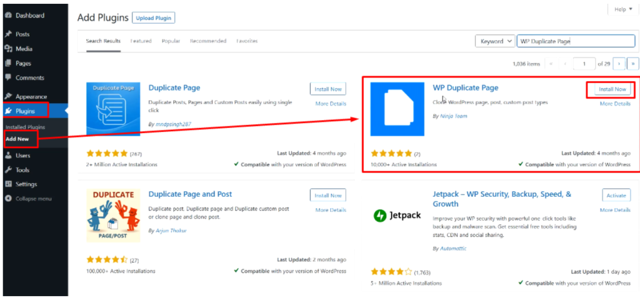Click the Pages icon in sidebar

pos(7,63)
